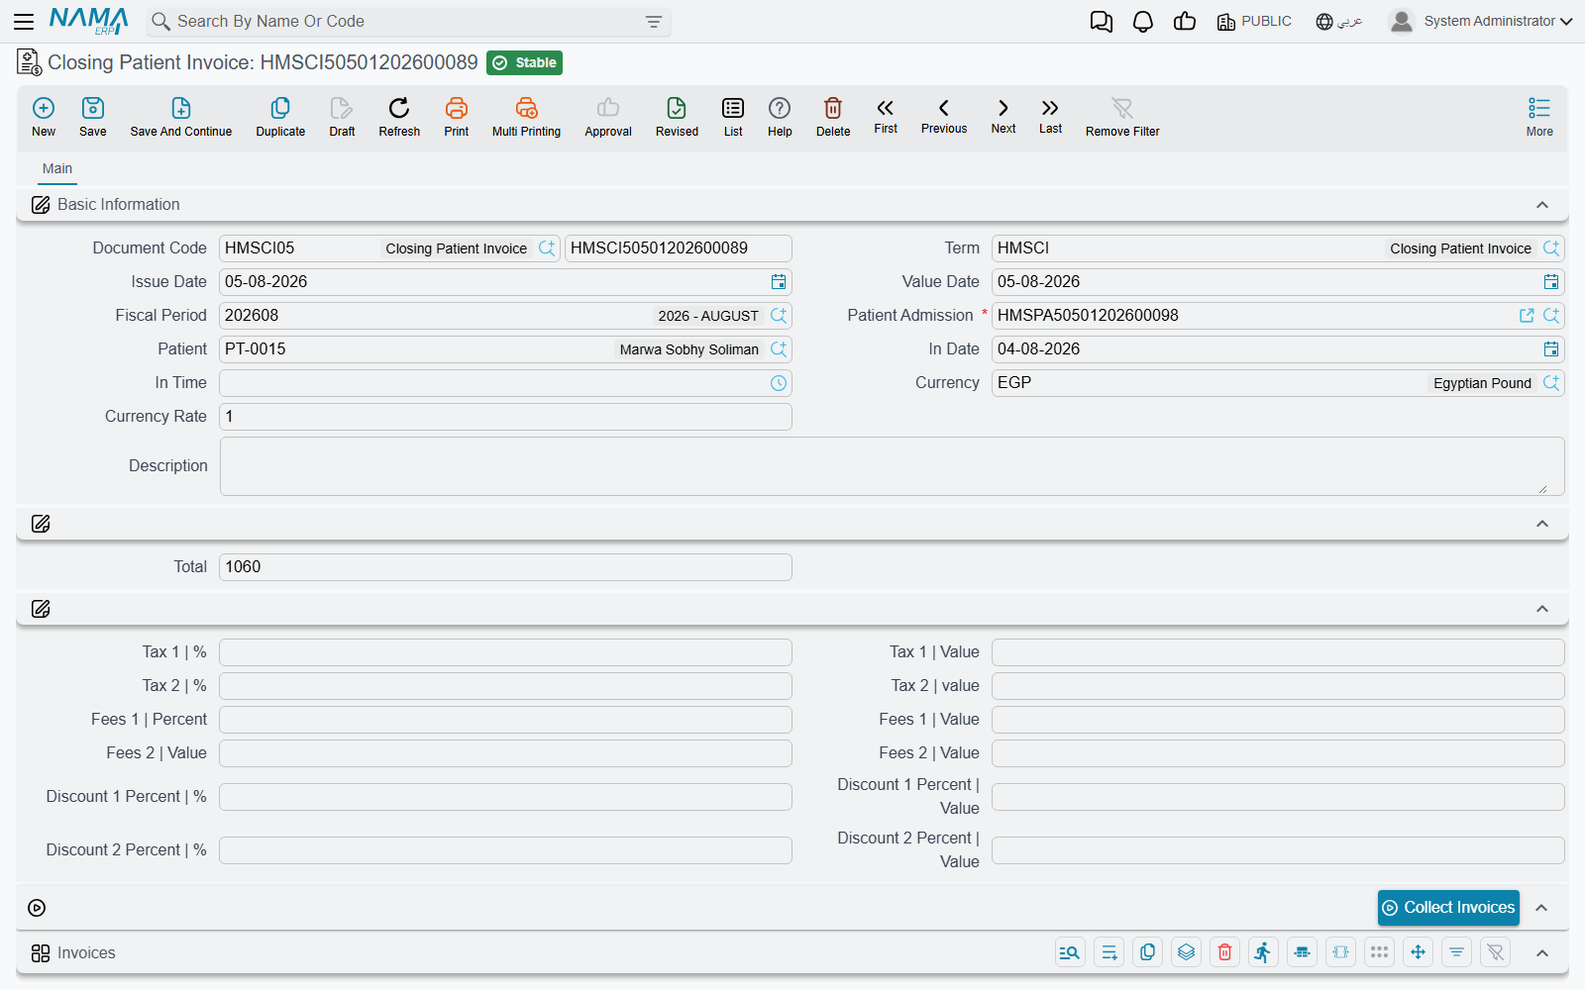Click the layers icon in Invoices toolbar
Image resolution: width=1585 pixels, height=990 pixels.
[1186, 952]
